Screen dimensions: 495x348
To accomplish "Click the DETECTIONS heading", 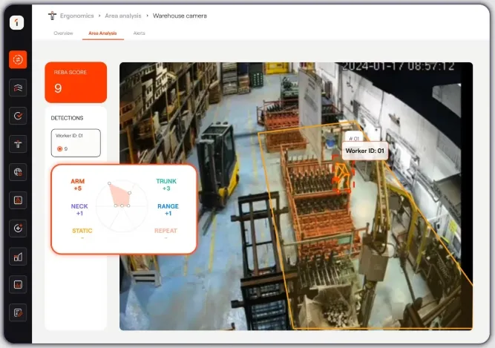I will 67,118.
